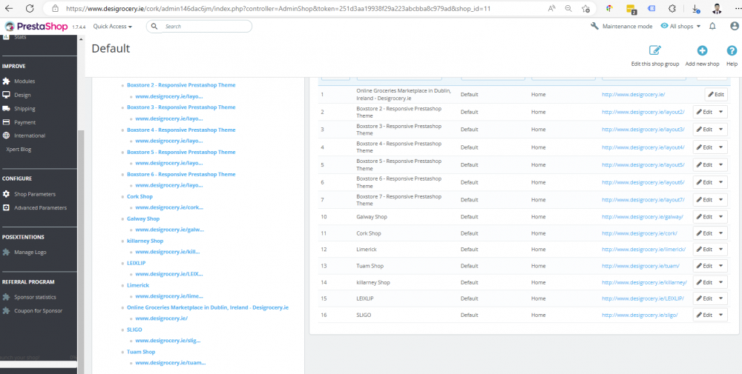
Task: Open Shop Parameters menu item
Action: point(35,194)
